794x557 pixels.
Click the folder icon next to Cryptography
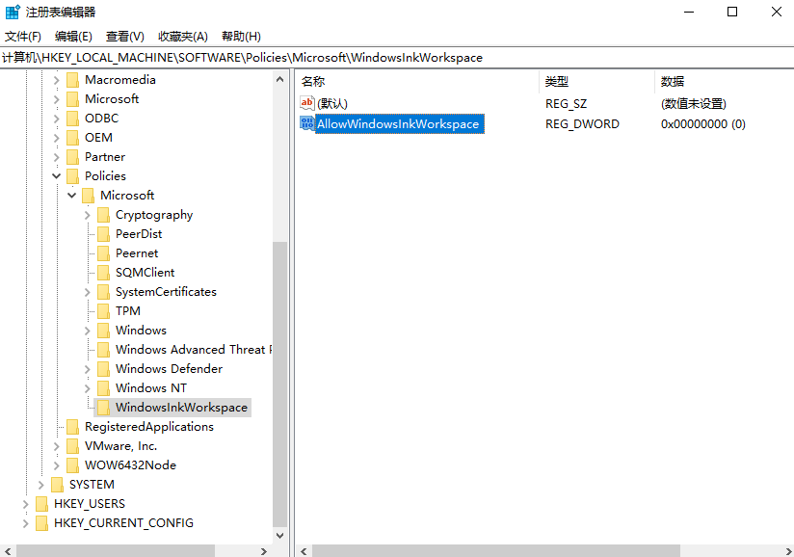pos(103,215)
